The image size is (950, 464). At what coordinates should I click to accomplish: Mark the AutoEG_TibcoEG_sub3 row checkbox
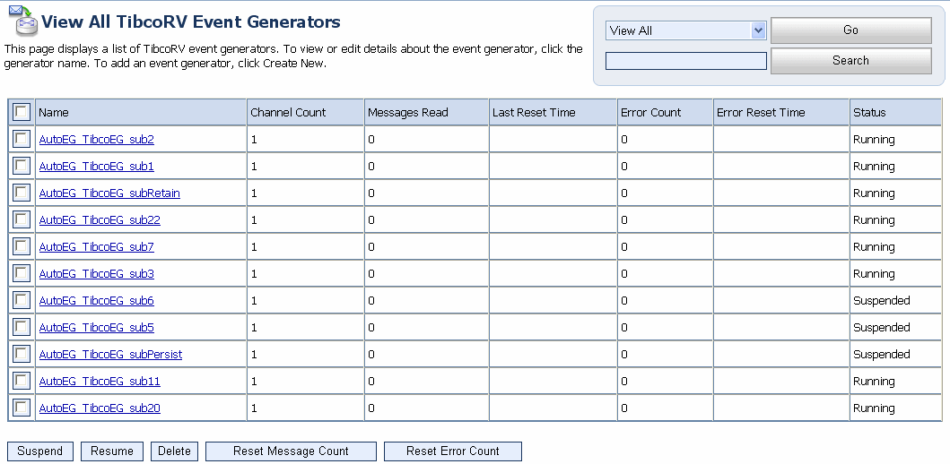coord(22,273)
